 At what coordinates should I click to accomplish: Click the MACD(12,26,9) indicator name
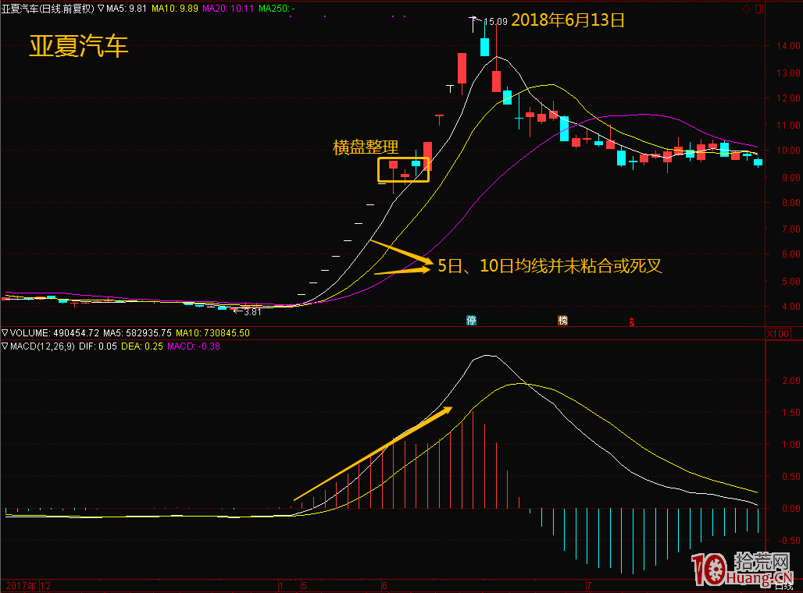tap(42, 346)
